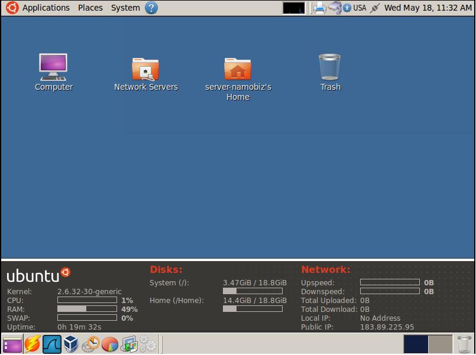Image resolution: width=476 pixels, height=355 pixels.
Task: Click the ubuntu logo in status panel
Action: [38, 275]
